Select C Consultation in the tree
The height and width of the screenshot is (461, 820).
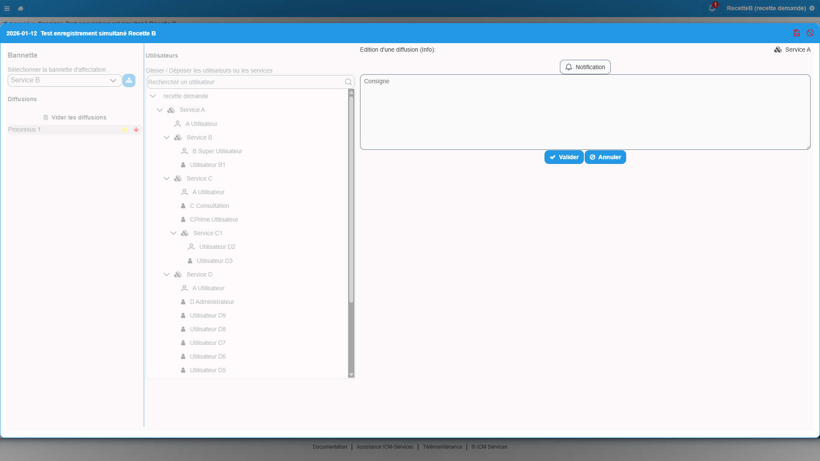tap(209, 206)
